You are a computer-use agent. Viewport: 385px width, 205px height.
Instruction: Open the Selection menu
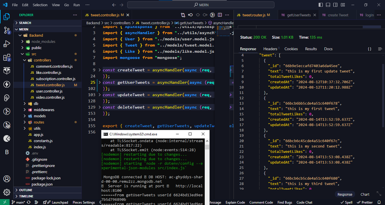coord(40,5)
